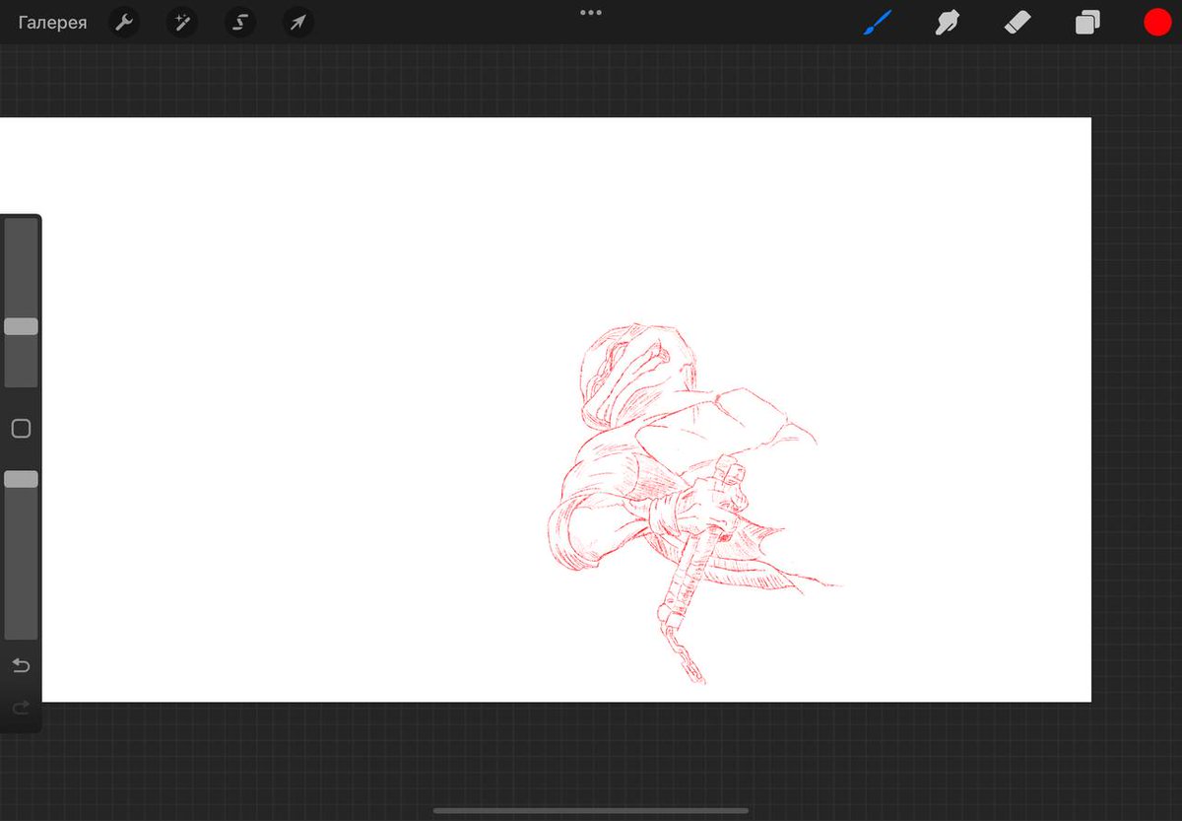This screenshot has height=821, width=1182.
Task: Open the brush size slider handle
Action: [x=21, y=325]
